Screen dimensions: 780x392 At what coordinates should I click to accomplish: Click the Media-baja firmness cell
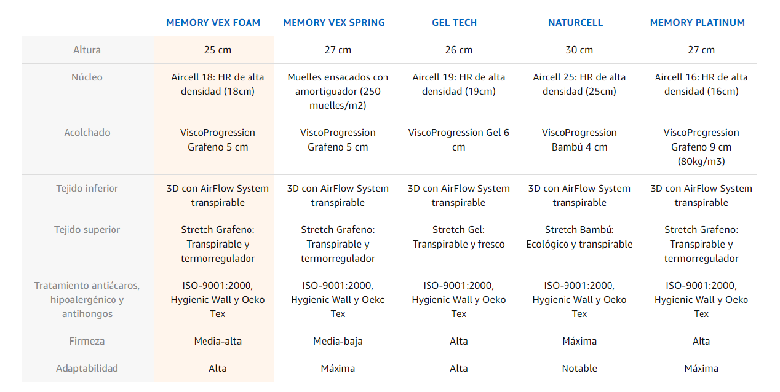pyautogui.click(x=338, y=341)
